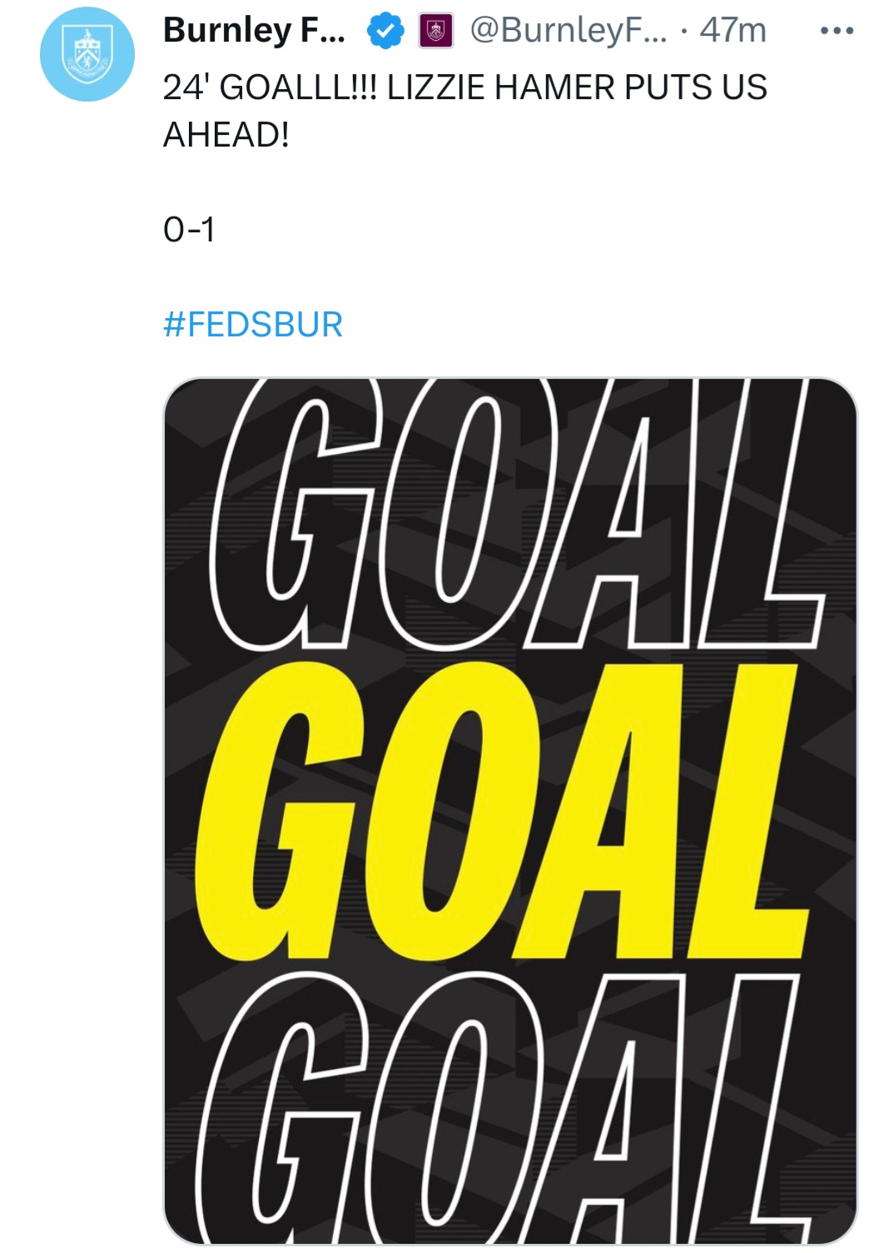
Task: Open the three-dot more options menu
Action: (836, 32)
